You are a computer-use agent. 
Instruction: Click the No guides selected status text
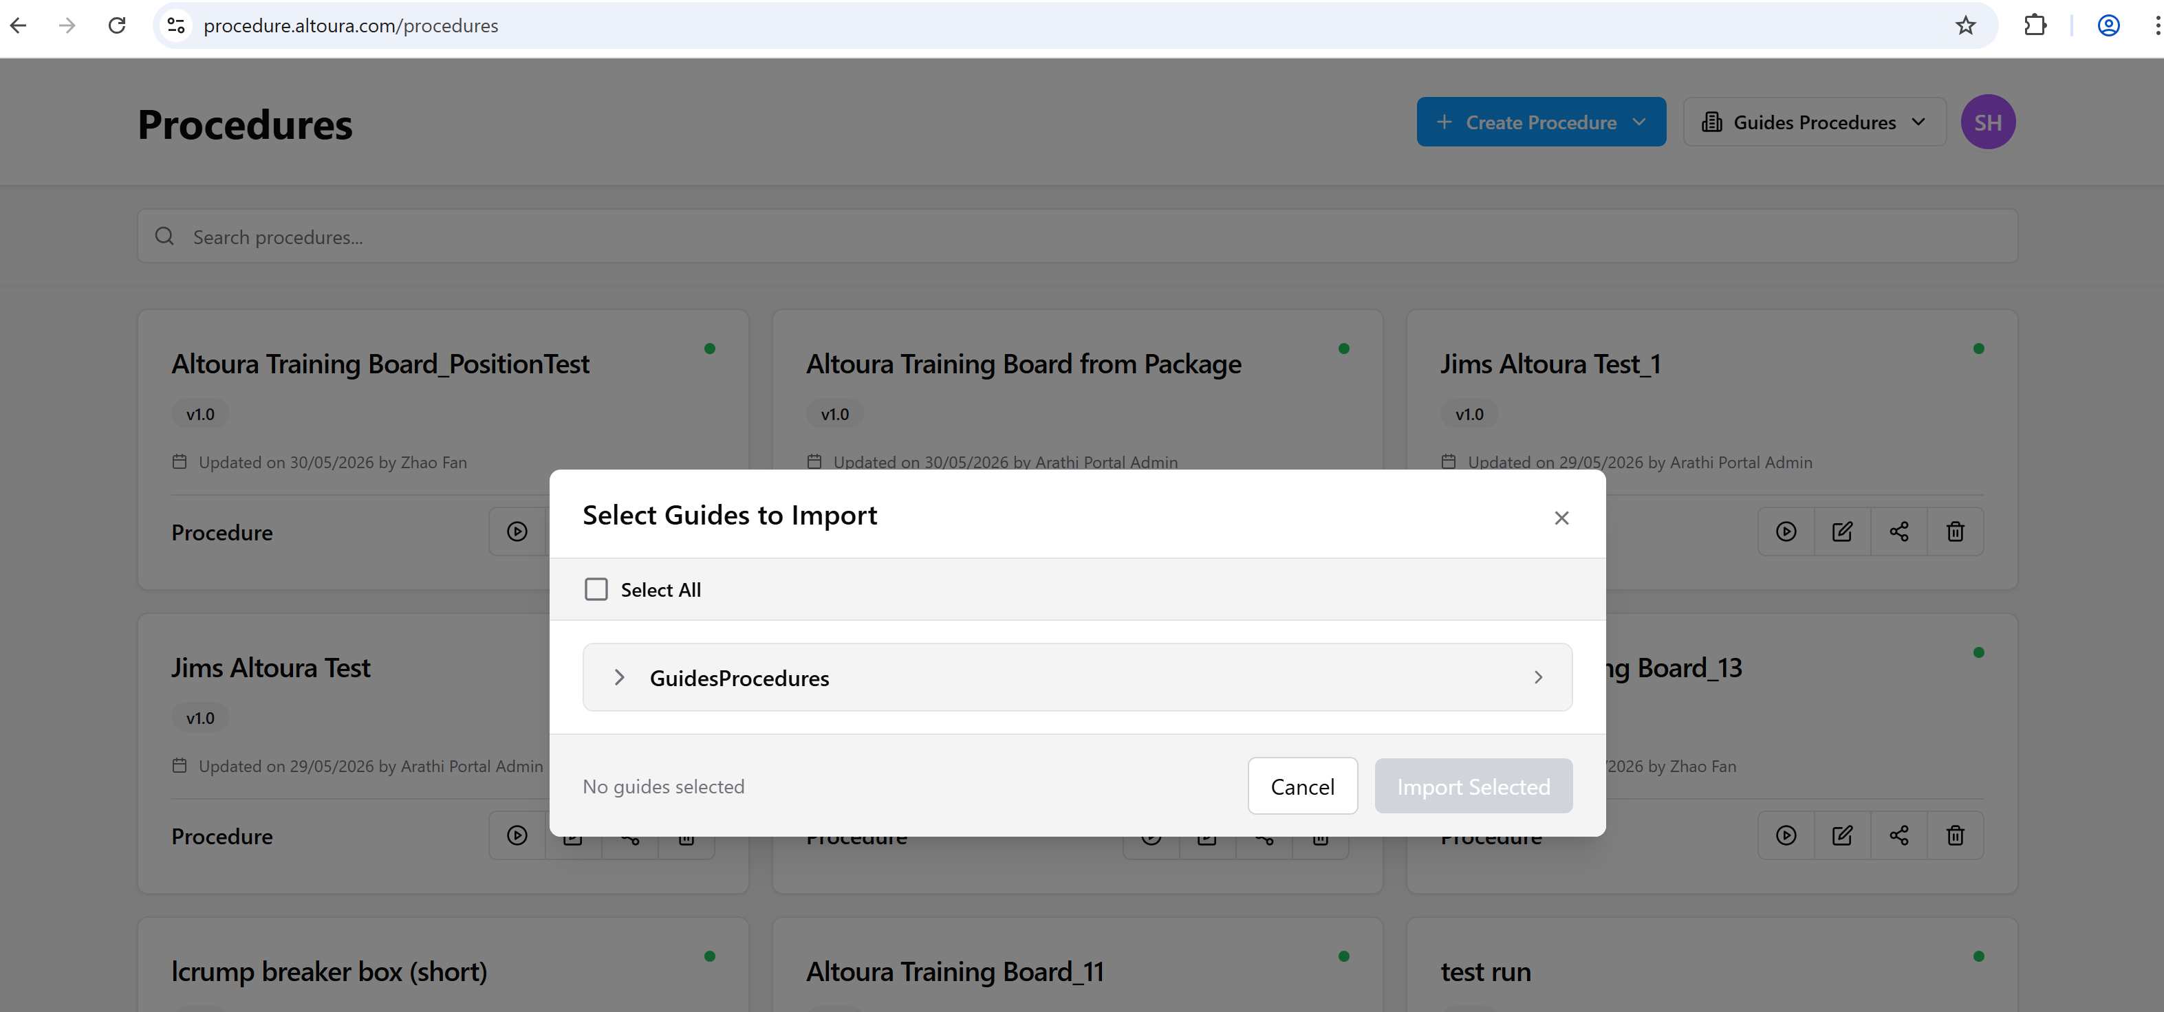(663, 786)
